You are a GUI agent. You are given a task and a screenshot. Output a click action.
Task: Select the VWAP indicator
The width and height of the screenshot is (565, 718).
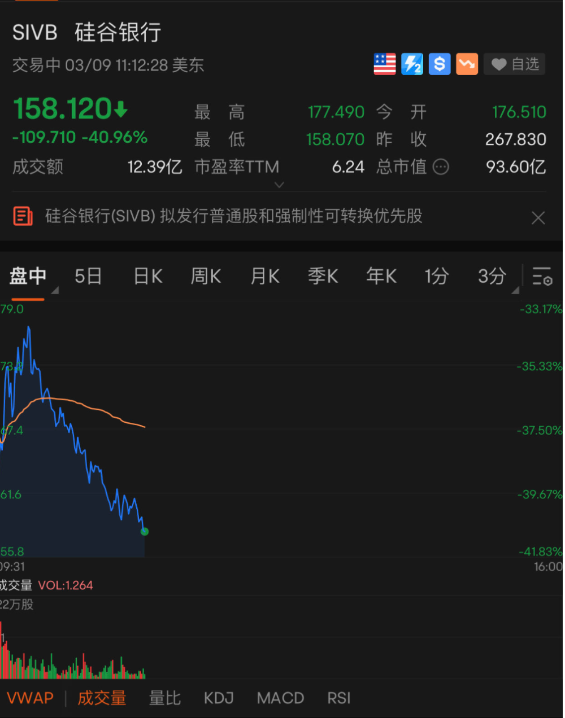30,698
